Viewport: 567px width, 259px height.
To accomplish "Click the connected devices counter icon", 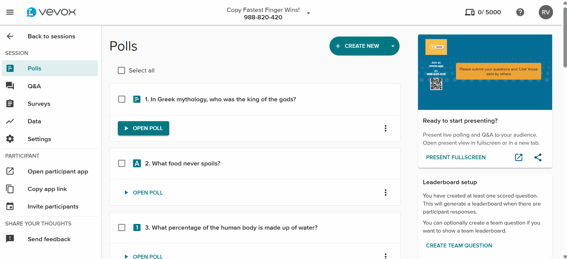I will point(470,12).
